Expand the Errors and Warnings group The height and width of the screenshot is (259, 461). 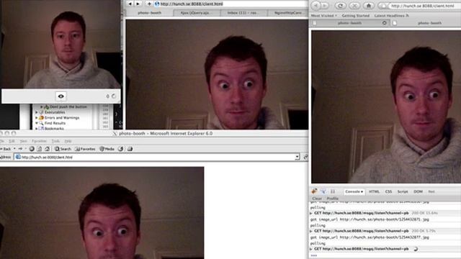(37, 118)
